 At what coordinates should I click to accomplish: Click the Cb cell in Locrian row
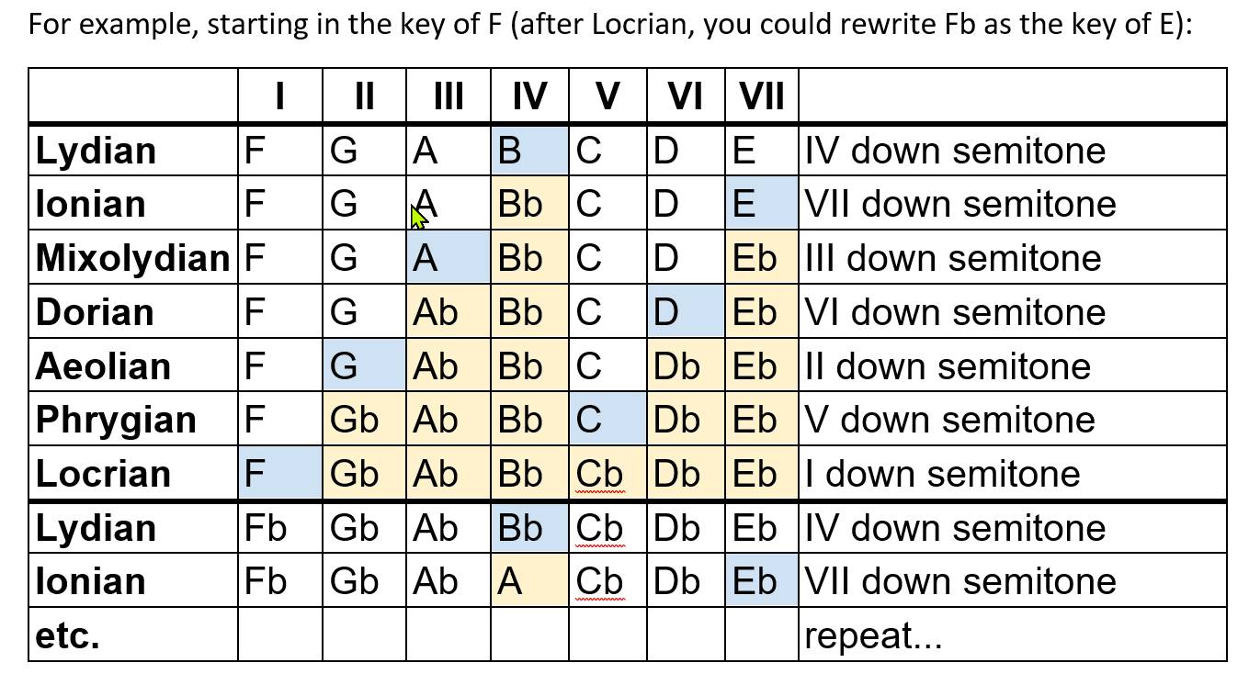(607, 473)
